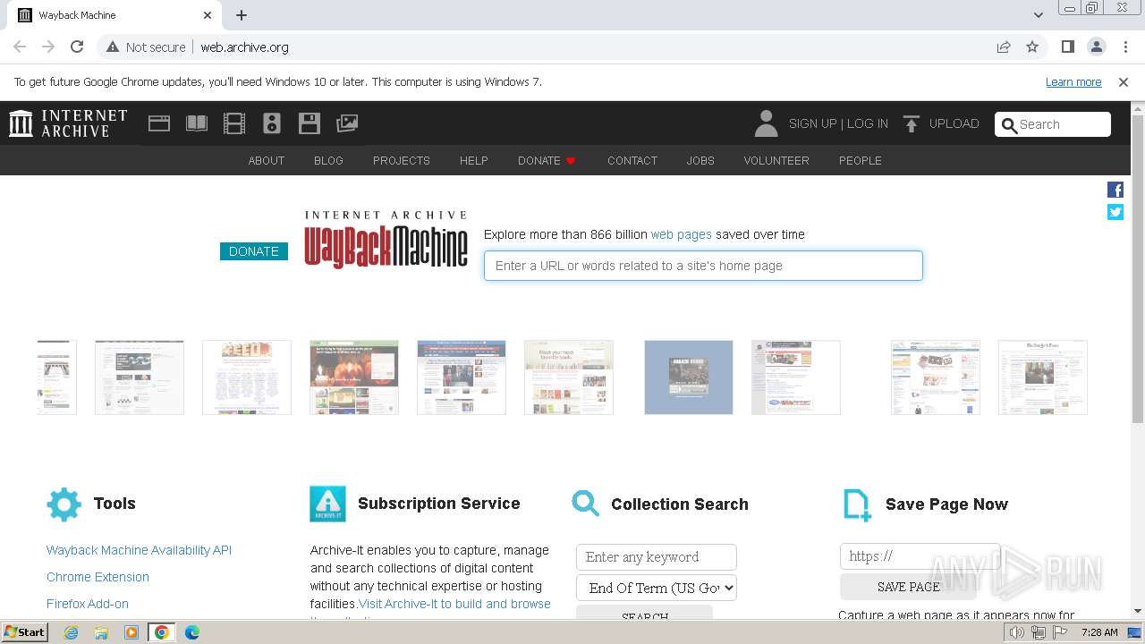
Task: Open the VOLUNTEER menu item
Action: (776, 161)
